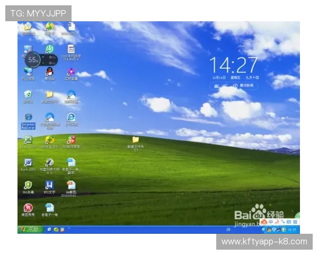Open the new folder on the grass area
Image resolution: width=318 pixels, height=255 pixels.
136,141
